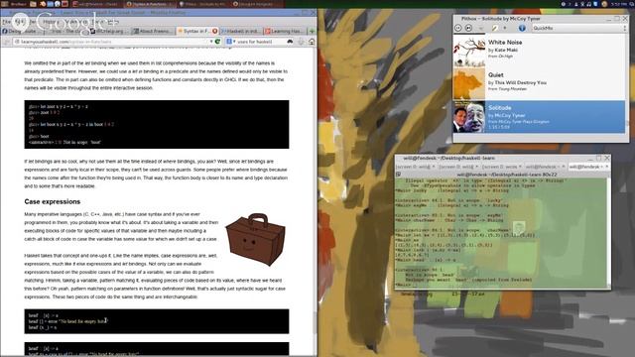
Task: Open the URL history dropdown arrow
Action: click(x=211, y=42)
